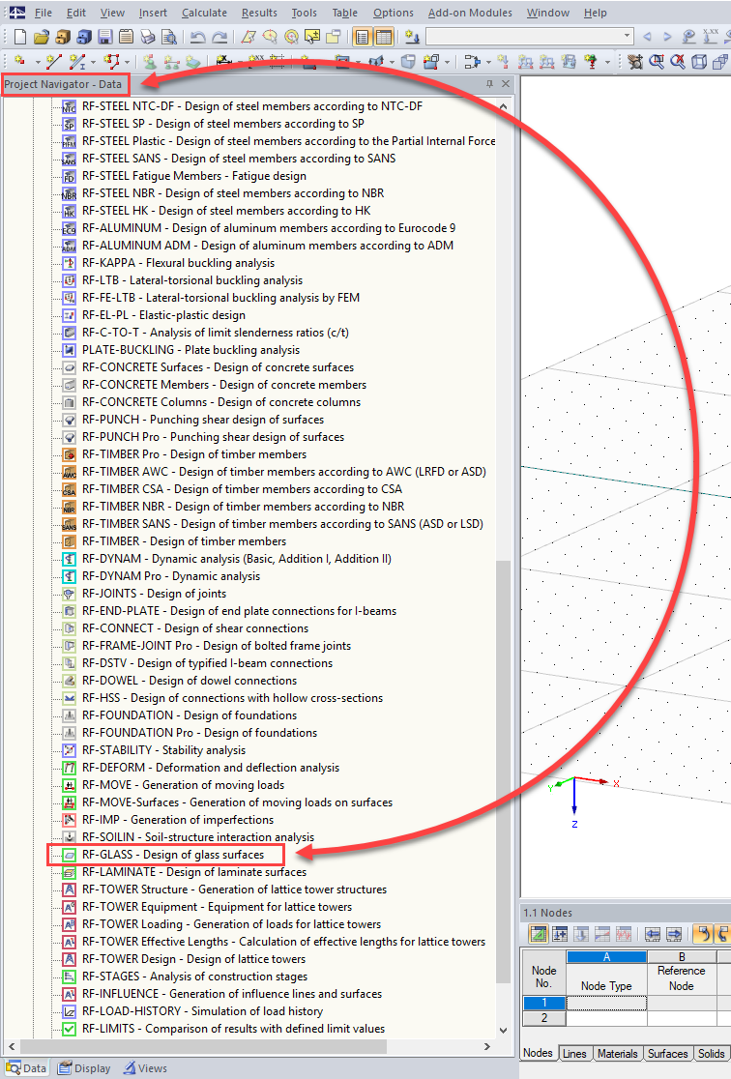
Task: Select RF-TIMBER Pro tree entry
Action: coord(194,454)
